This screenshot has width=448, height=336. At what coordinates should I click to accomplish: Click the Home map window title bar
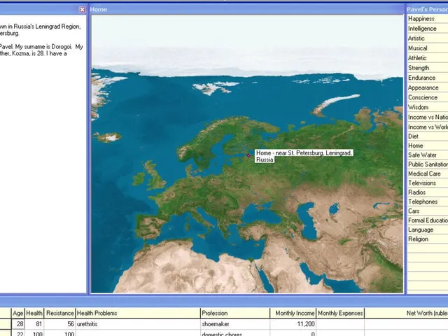(x=247, y=9)
